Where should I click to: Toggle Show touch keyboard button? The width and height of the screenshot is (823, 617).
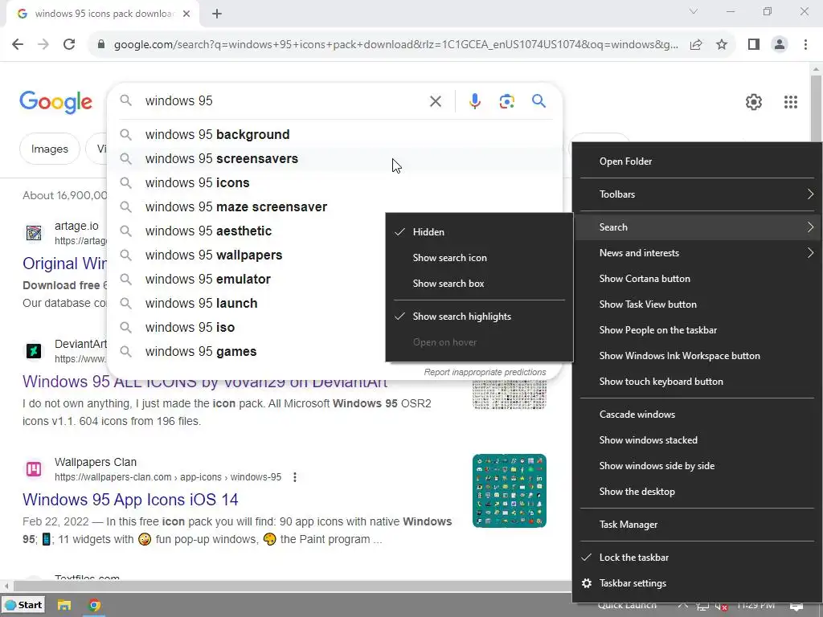coord(697,382)
